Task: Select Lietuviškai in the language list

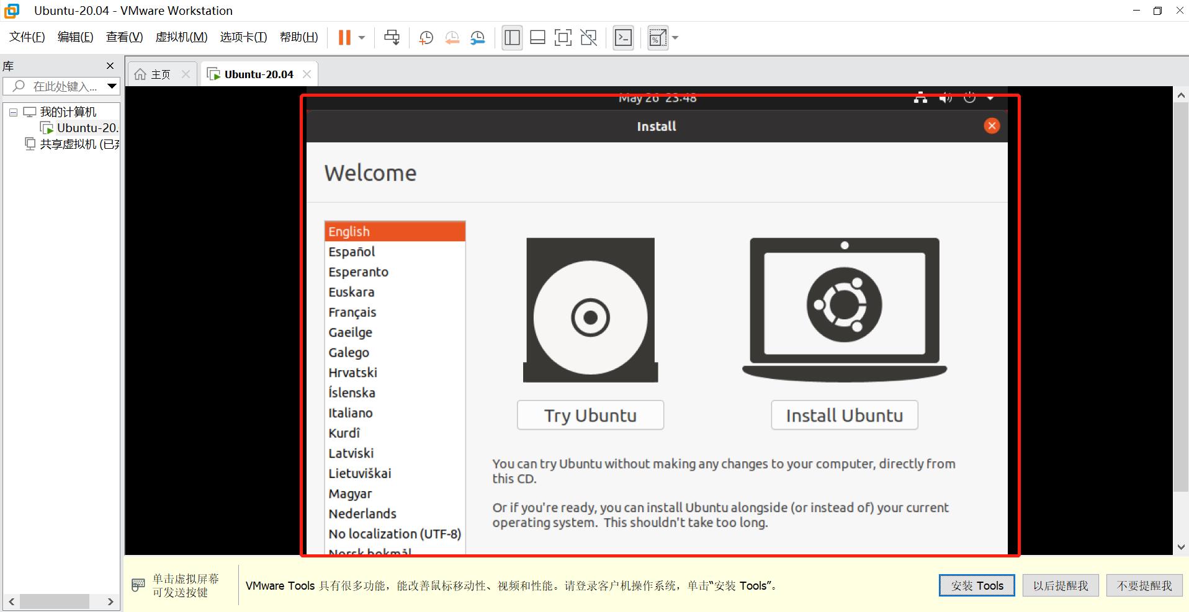Action: (x=395, y=473)
